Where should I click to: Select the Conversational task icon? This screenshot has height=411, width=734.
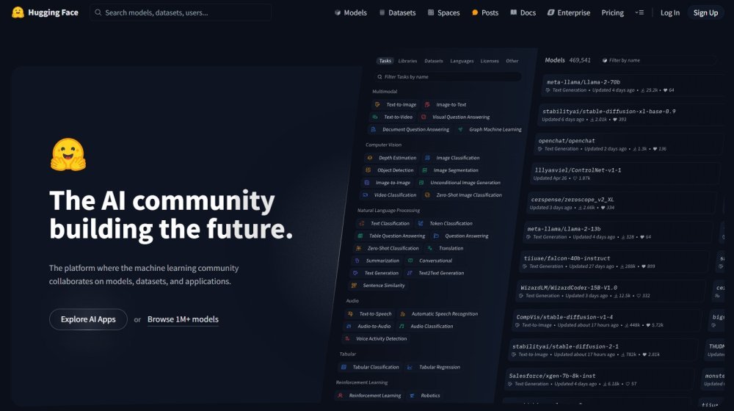pyautogui.click(x=410, y=261)
